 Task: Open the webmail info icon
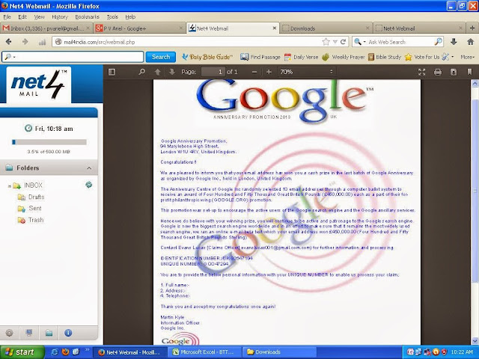(x=68, y=333)
